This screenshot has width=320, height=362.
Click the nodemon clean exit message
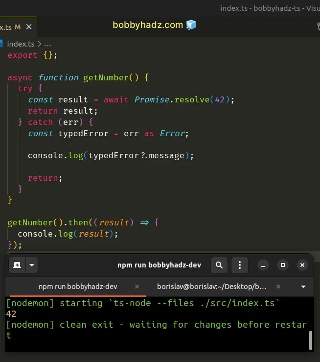(x=156, y=330)
